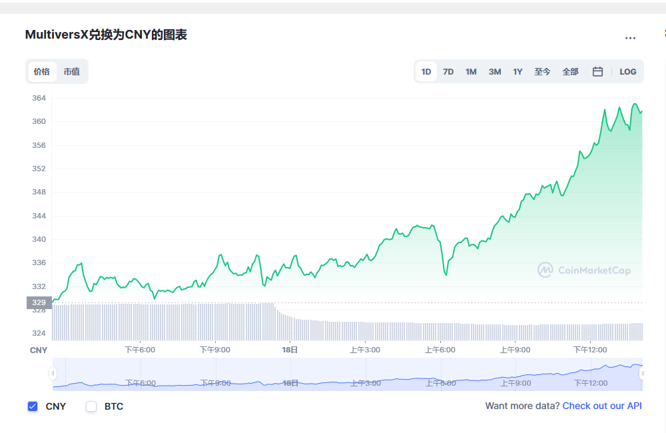Grab the left range slider handle
This screenshot has width=666, height=433.
53,374
